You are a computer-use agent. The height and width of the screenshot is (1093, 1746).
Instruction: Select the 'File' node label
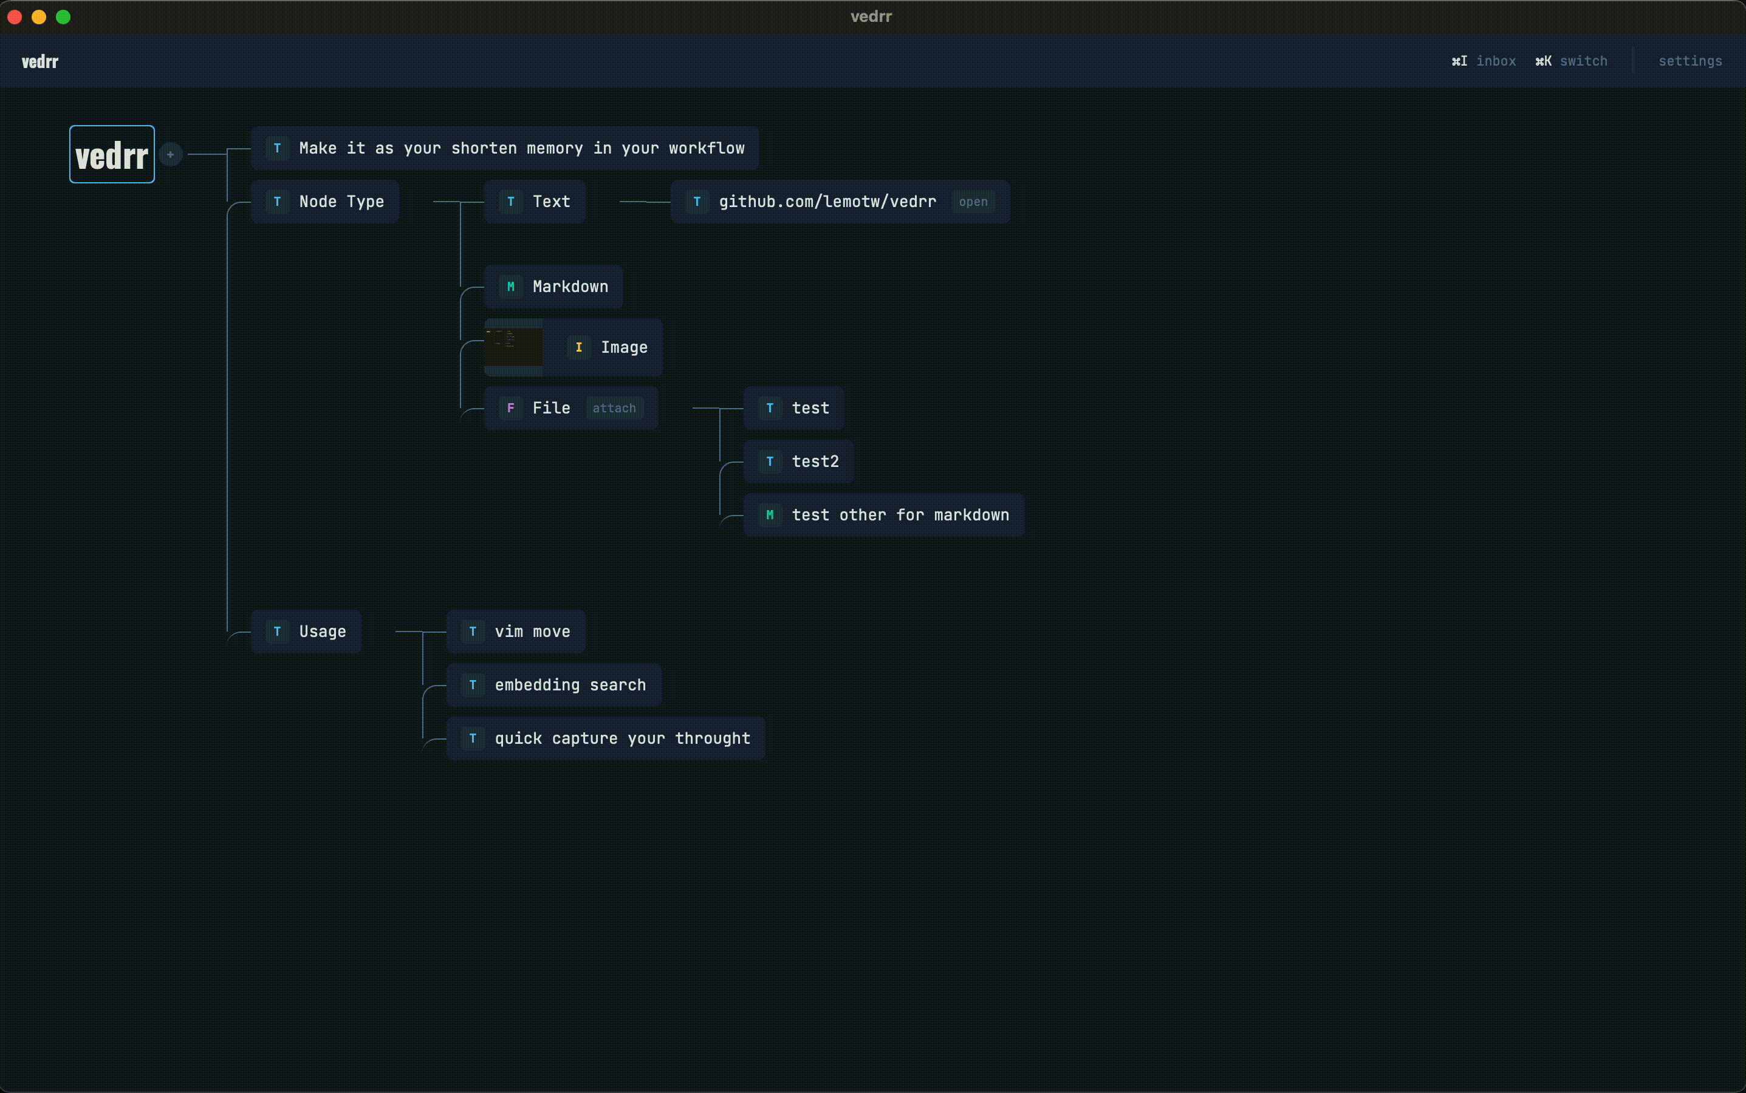551,409
